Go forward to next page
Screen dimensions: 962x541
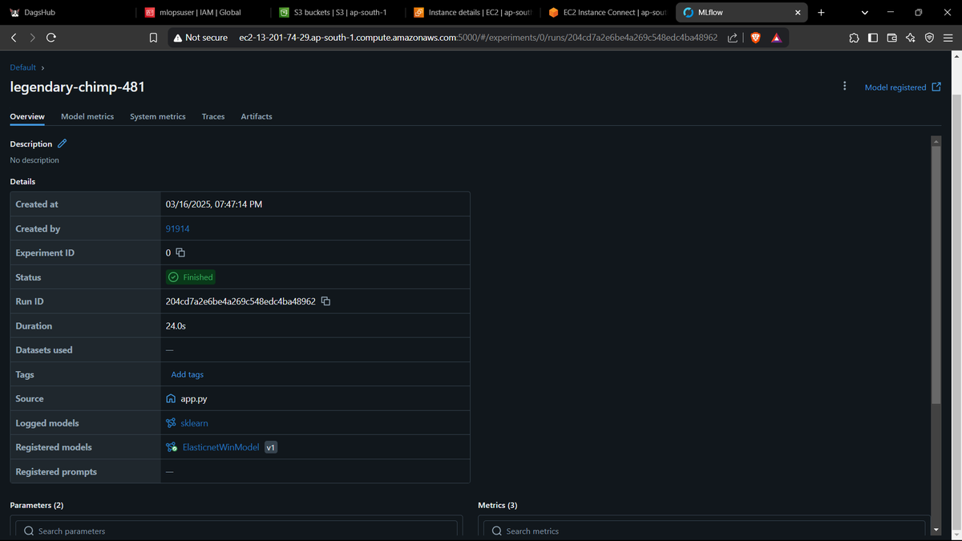pyautogui.click(x=32, y=38)
